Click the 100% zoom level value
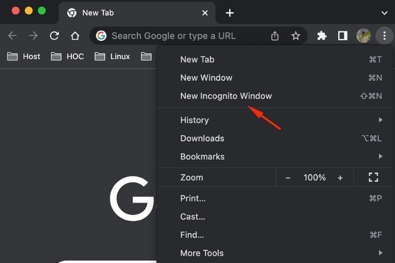Screen dimensions: 395x263 point(314,178)
